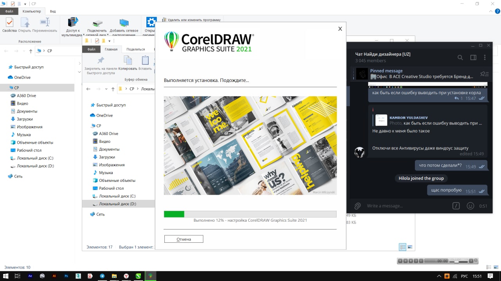Search in the Telegram chat
Viewport: 501px width, 281px height.
[x=460, y=57]
